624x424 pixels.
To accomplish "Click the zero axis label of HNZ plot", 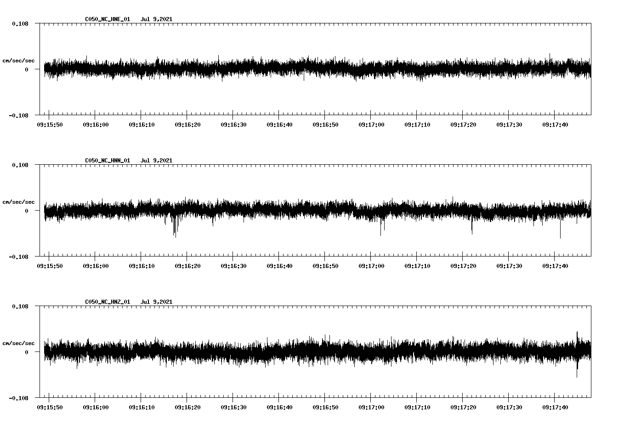I will click(x=27, y=352).
